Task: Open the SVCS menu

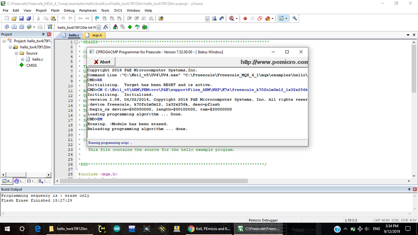Action: pos(118,10)
